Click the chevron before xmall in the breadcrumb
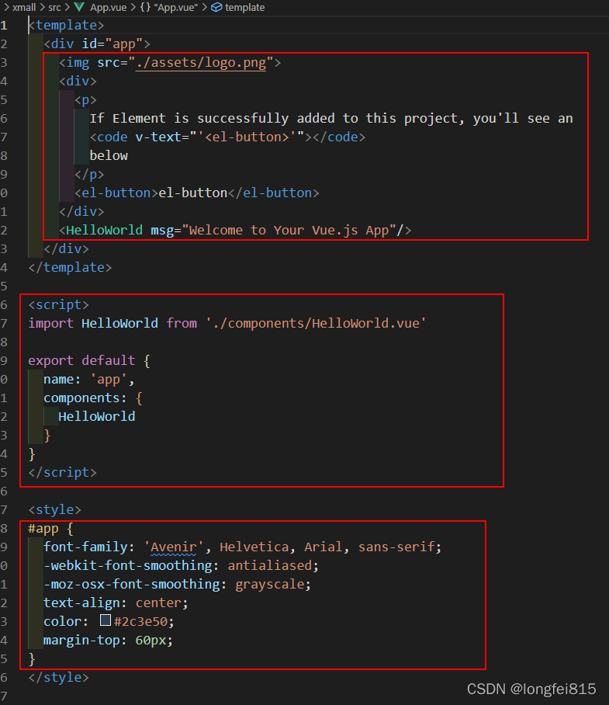This screenshot has width=609, height=705. point(7,7)
